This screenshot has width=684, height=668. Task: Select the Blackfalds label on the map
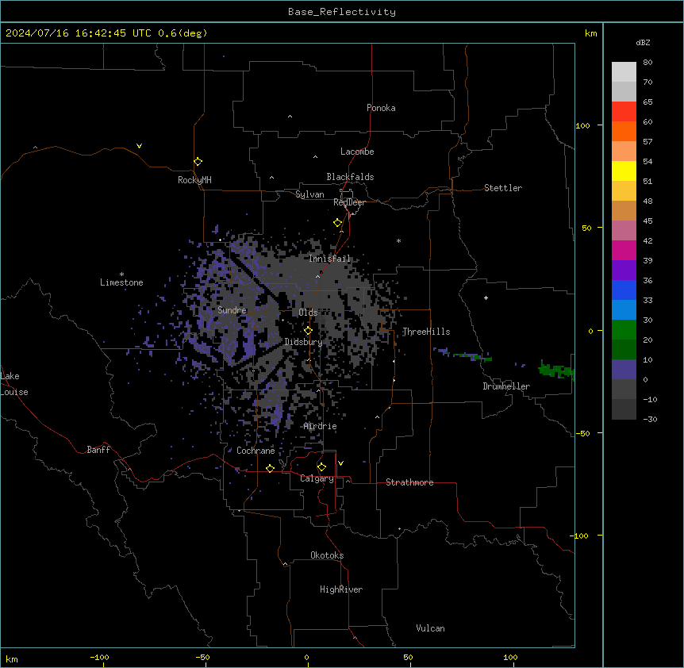click(350, 177)
